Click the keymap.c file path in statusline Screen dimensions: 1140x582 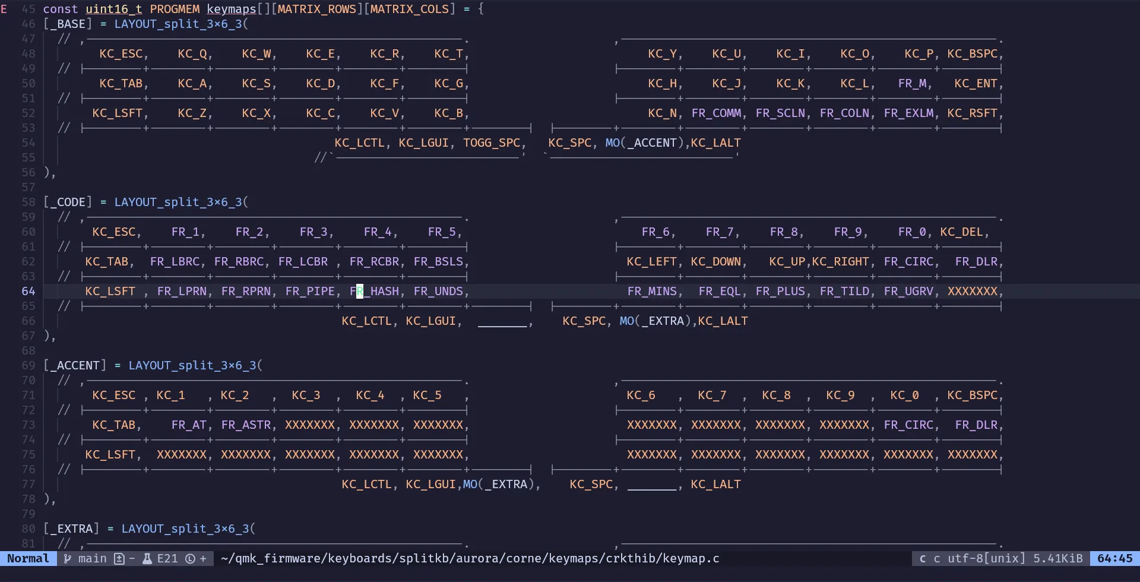[469, 558]
